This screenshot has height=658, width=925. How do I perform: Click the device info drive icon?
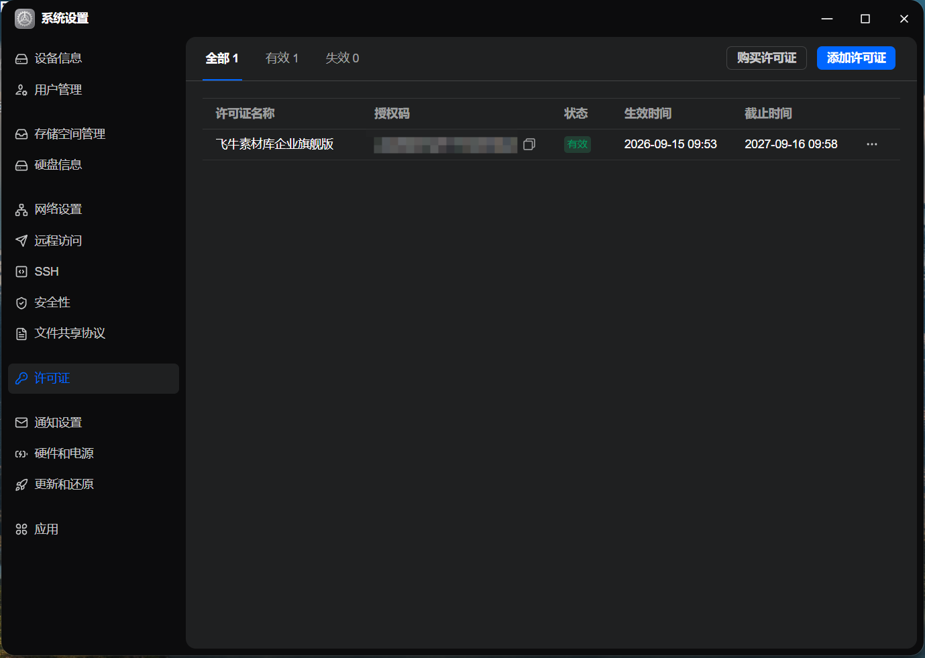pos(21,59)
